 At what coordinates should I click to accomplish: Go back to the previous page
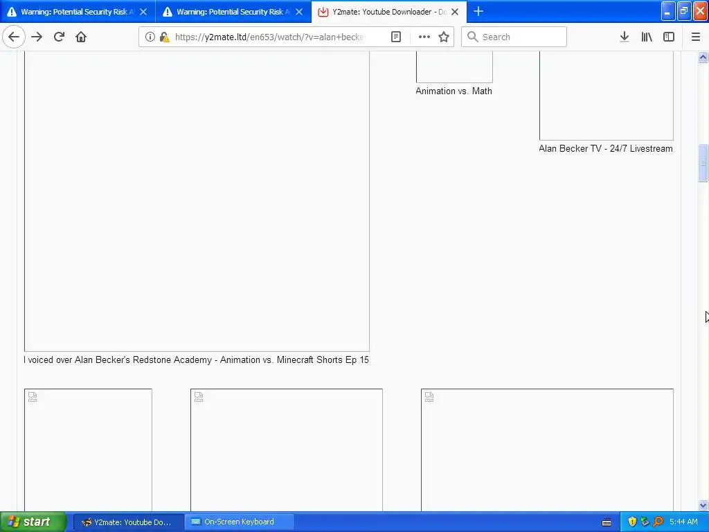point(14,37)
